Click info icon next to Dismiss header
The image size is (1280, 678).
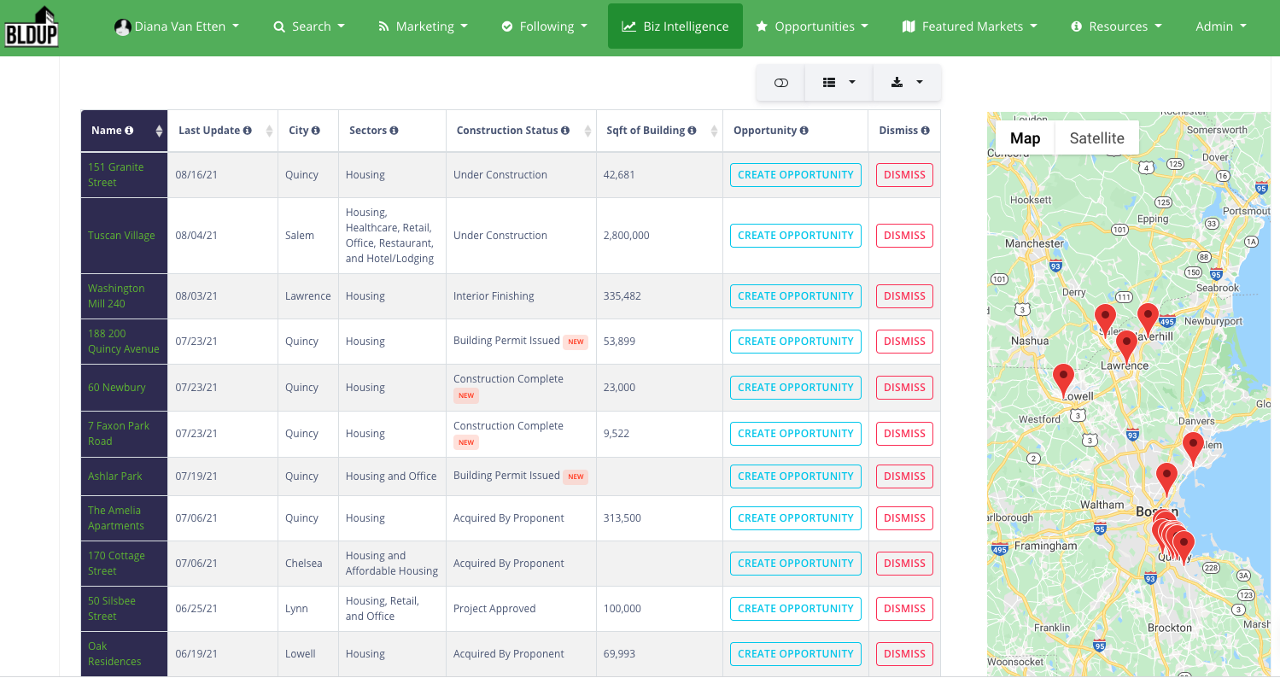[925, 131]
